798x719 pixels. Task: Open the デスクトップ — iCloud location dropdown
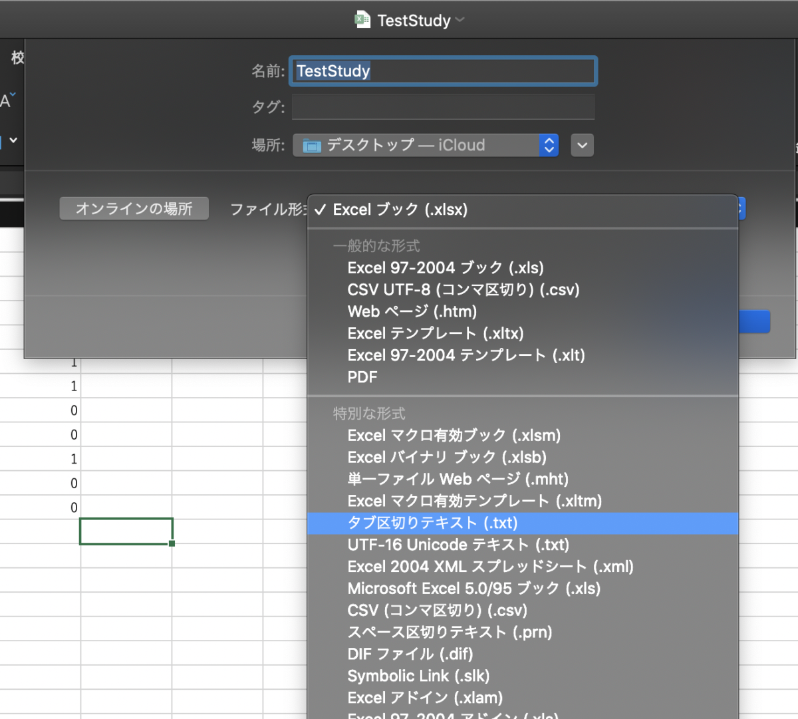click(x=426, y=145)
